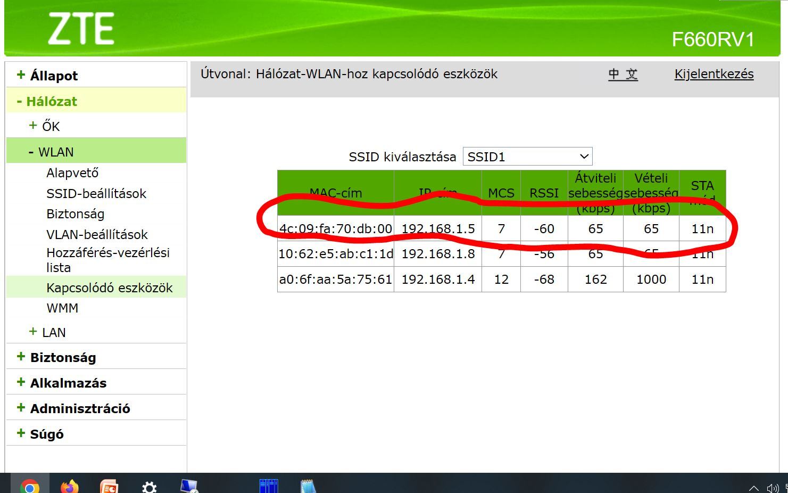Expand the Adminisztráció menu section
The width and height of the screenshot is (788, 493).
73,408
